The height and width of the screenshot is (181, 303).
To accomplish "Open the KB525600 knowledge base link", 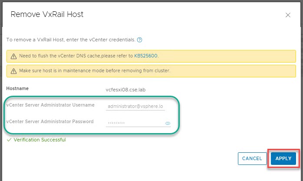I will point(145,56).
